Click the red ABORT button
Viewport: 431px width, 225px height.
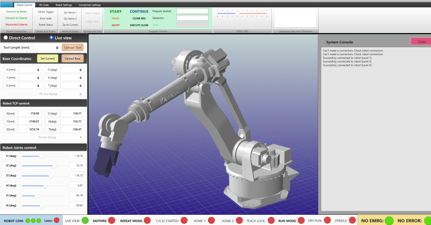click(x=116, y=25)
